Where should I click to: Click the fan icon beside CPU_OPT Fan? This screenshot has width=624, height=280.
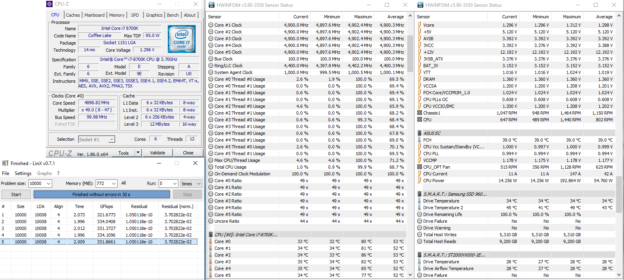(419, 167)
